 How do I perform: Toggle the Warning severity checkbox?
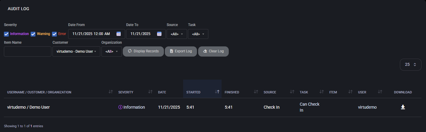click(x=33, y=34)
